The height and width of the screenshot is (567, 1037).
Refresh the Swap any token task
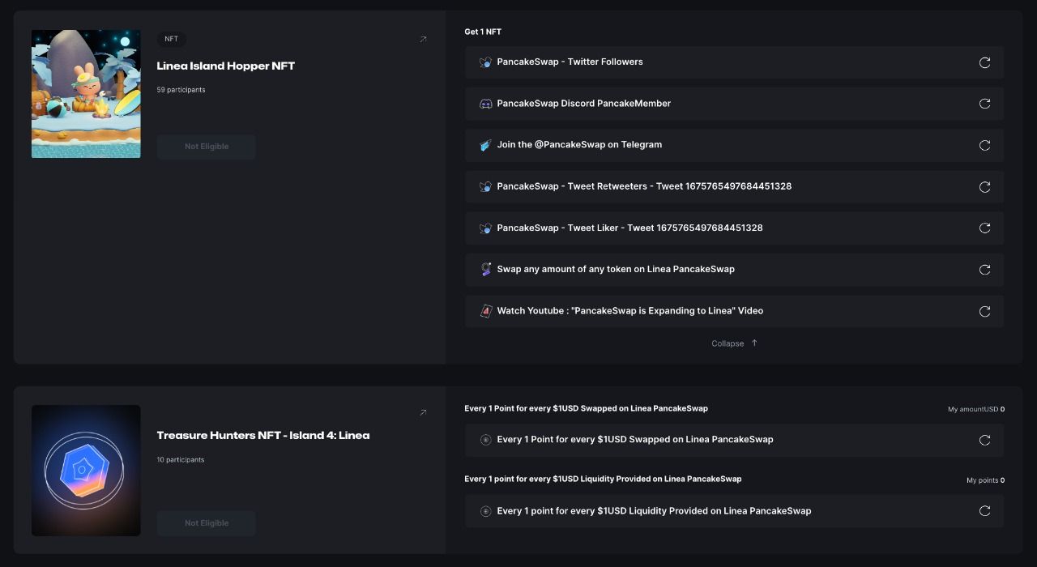point(984,270)
